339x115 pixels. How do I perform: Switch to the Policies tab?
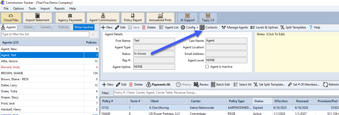(x=61, y=27)
